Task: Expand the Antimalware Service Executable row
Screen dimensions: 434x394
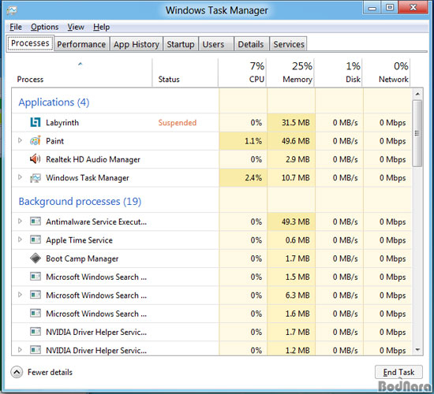Action: (x=20, y=221)
